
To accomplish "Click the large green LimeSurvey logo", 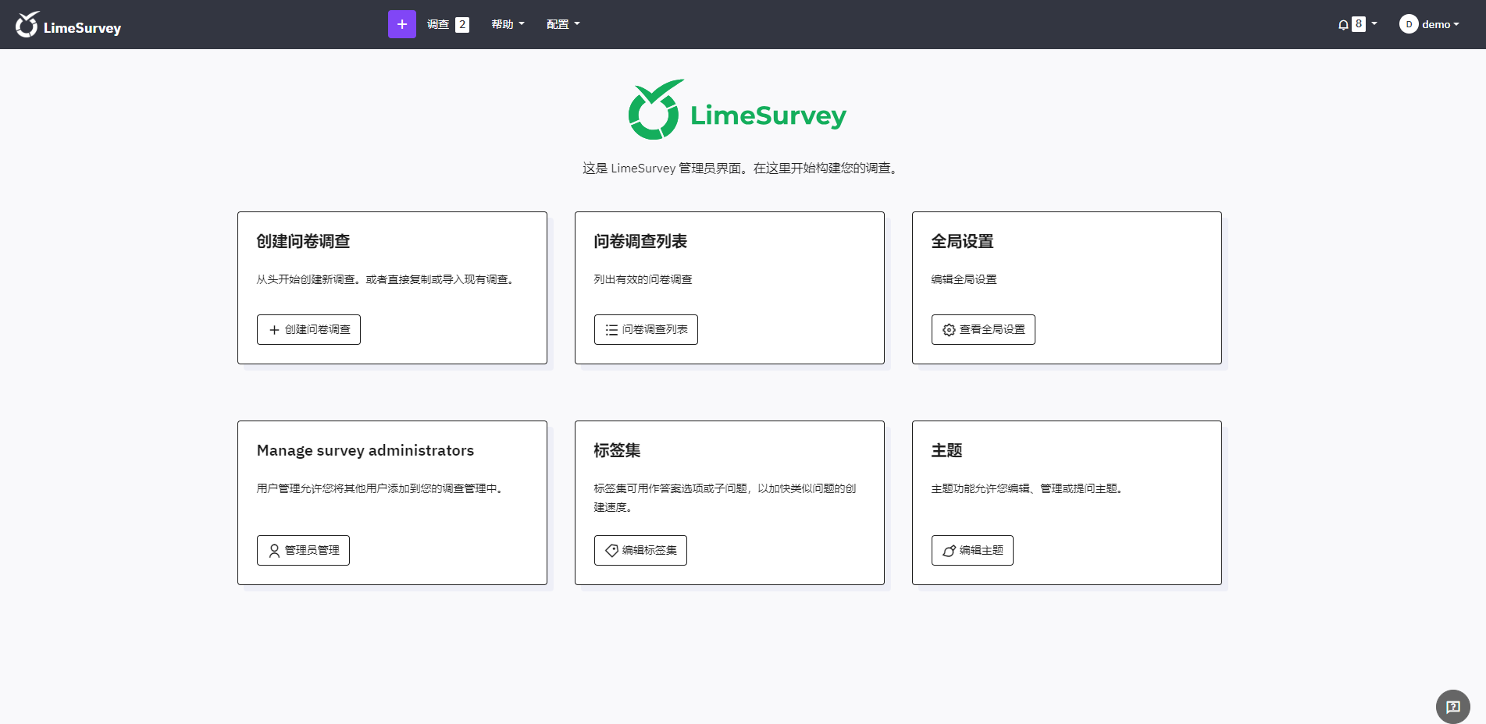I will coord(737,110).
